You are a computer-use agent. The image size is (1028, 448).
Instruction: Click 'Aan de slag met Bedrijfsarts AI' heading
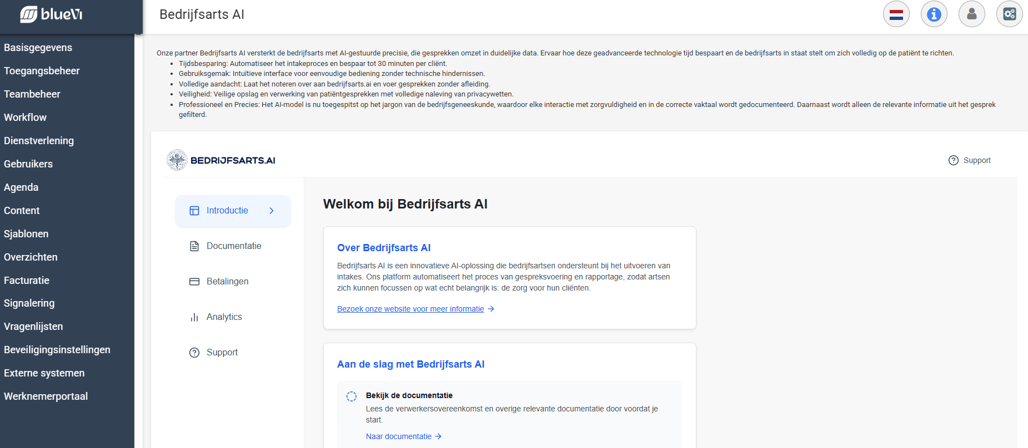[411, 364]
